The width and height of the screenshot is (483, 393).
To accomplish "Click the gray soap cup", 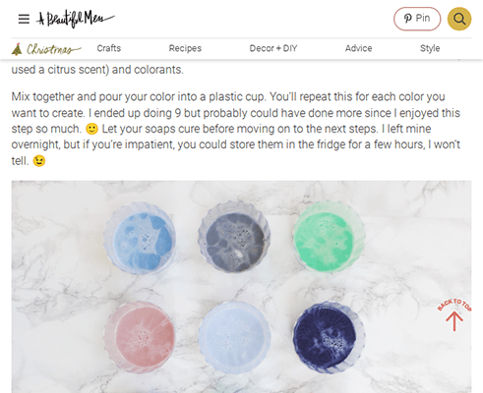I will pyautogui.click(x=234, y=237).
